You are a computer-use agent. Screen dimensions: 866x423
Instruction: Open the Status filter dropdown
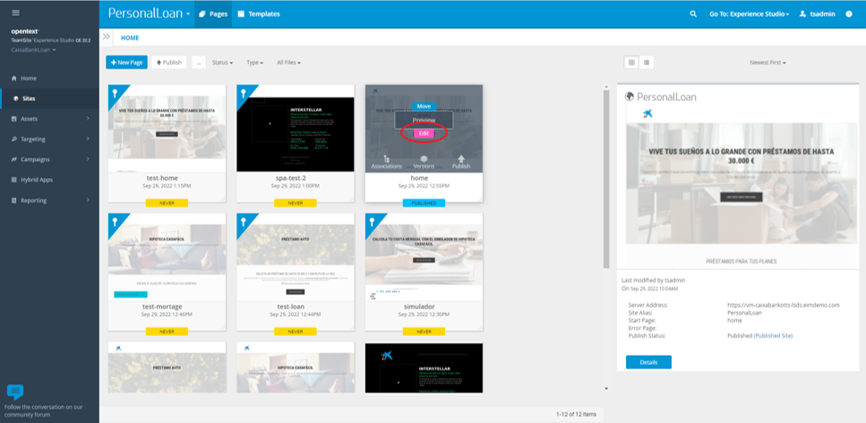coord(223,63)
